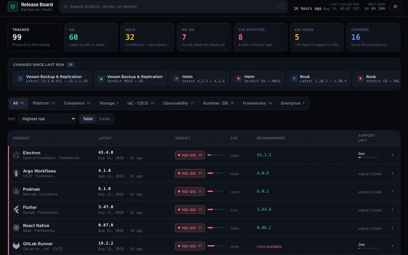Expand the GitLab Runner row chevron
Viewport: 408px width, 255px height.
point(392,246)
